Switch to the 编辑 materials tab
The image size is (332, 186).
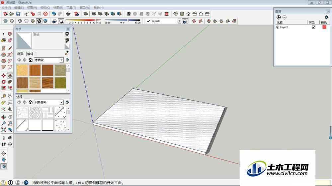[30, 54]
